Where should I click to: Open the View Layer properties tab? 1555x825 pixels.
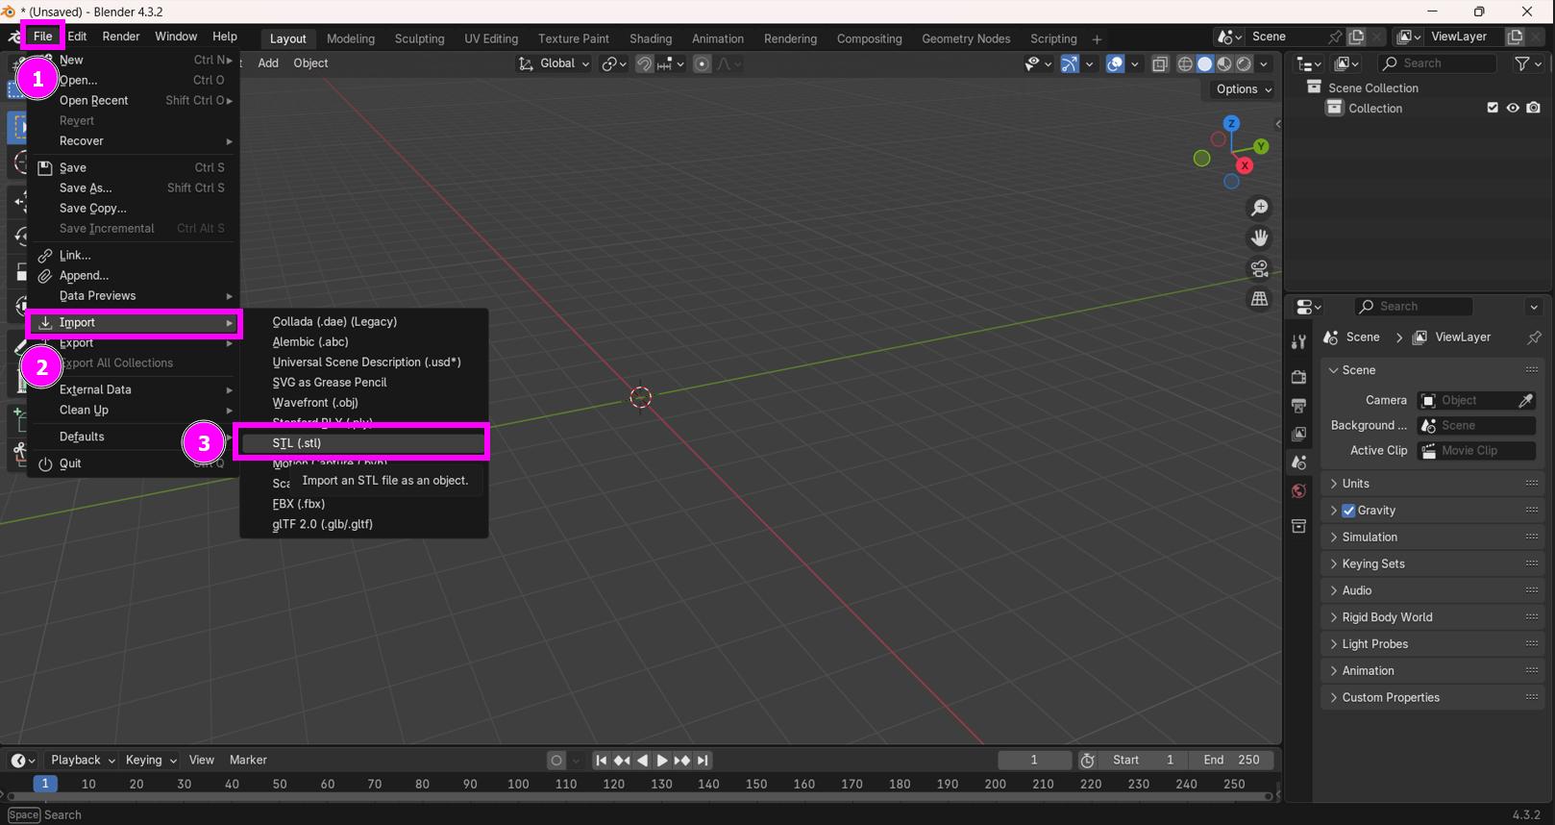point(1298,434)
